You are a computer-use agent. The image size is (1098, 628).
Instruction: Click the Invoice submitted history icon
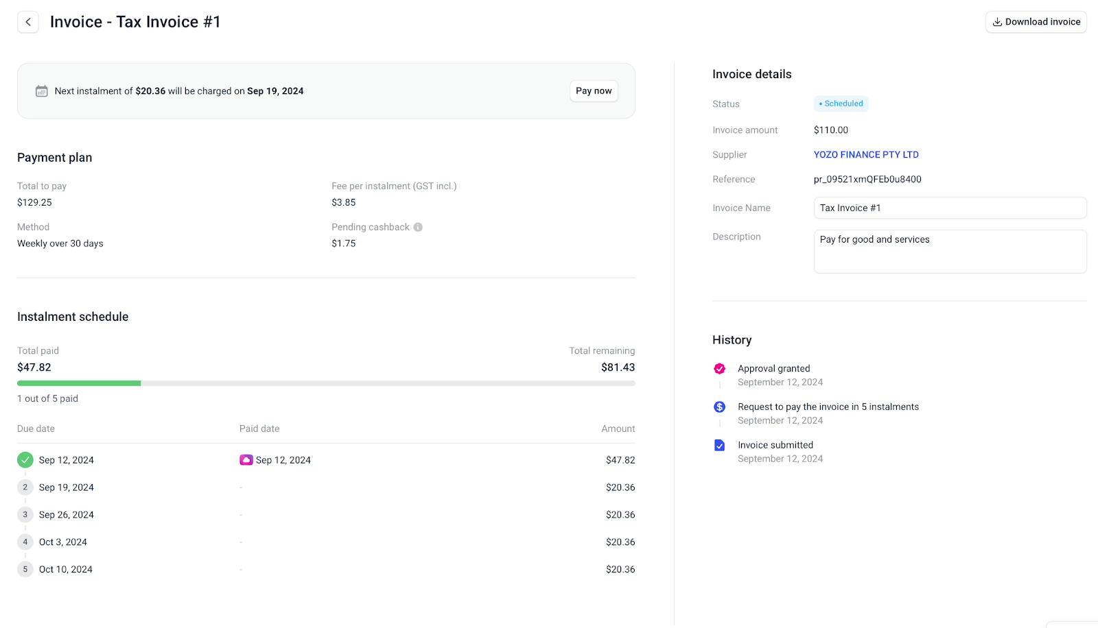click(720, 446)
